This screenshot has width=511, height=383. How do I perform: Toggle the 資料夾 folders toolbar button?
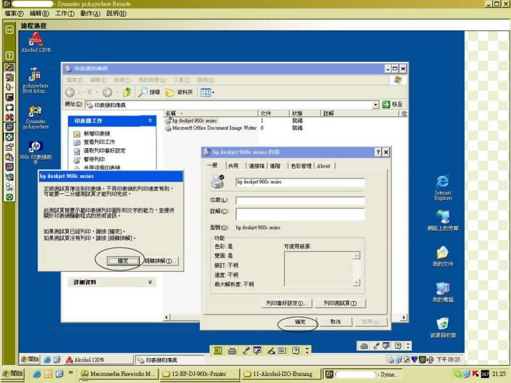click(179, 93)
